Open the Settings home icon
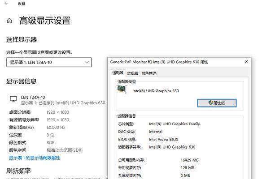The width and height of the screenshot is (275, 179). pos(9,21)
